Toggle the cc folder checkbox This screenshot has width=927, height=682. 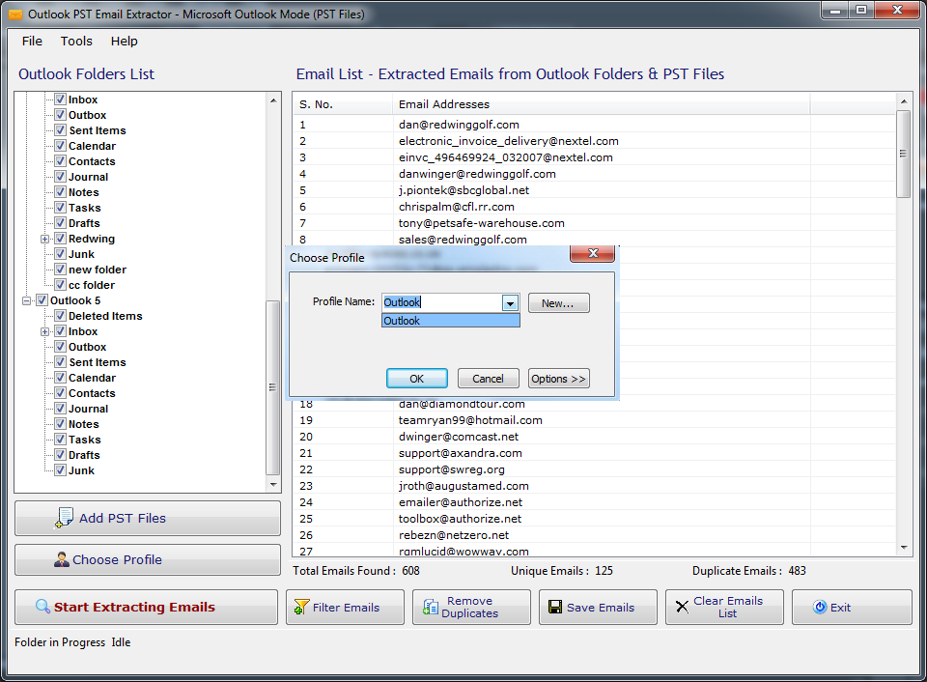pos(60,285)
